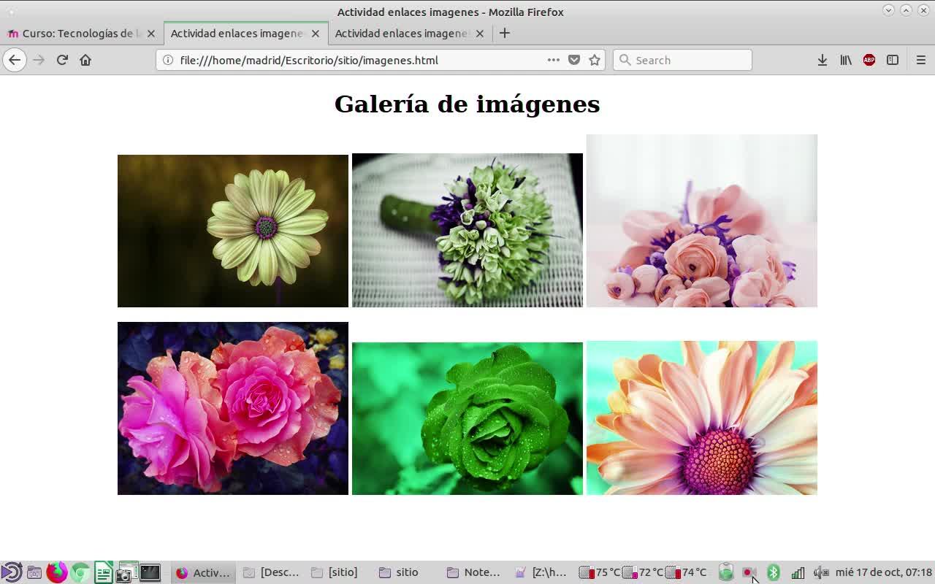
Task: Click the Reload page button
Action: [x=62, y=60]
